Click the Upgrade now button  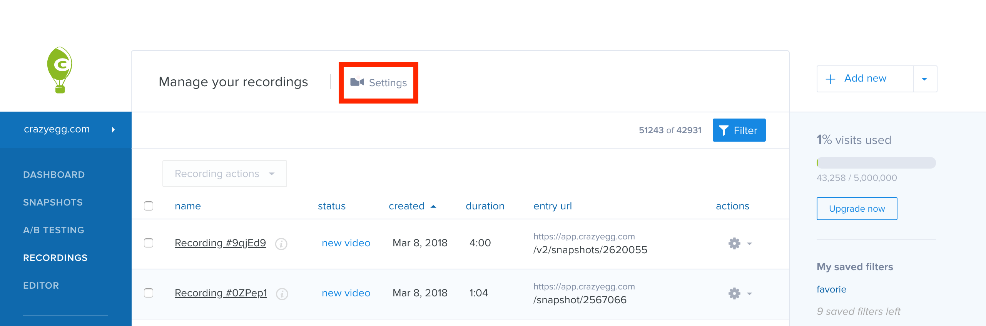click(857, 209)
